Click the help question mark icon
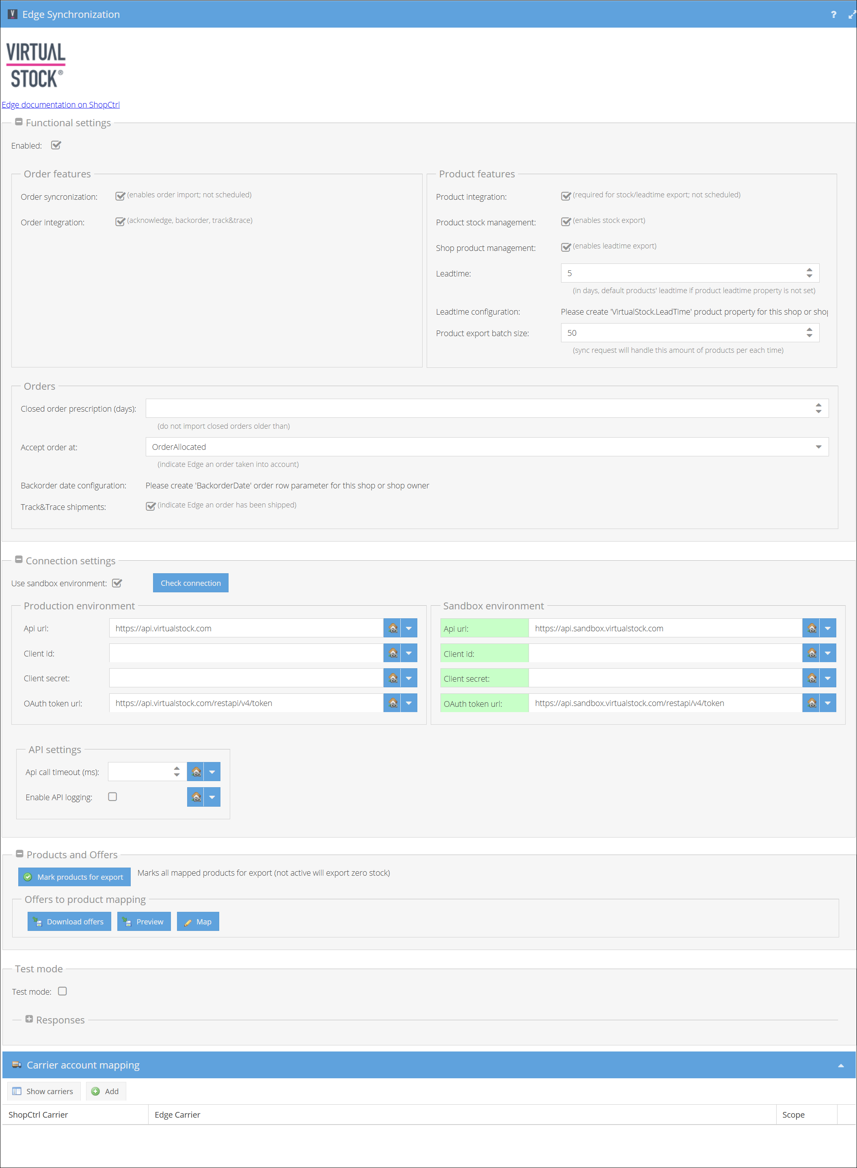Viewport: 857px width, 1168px height. click(x=833, y=15)
